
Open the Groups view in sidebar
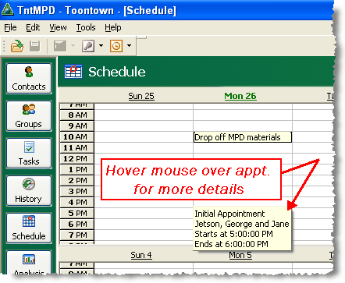click(x=29, y=116)
